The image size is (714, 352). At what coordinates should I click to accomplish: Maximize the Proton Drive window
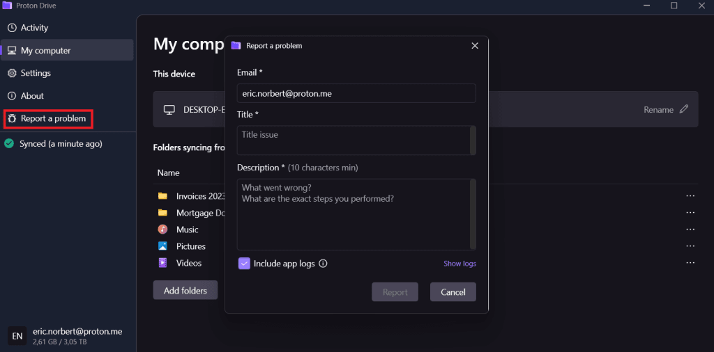[x=674, y=6]
